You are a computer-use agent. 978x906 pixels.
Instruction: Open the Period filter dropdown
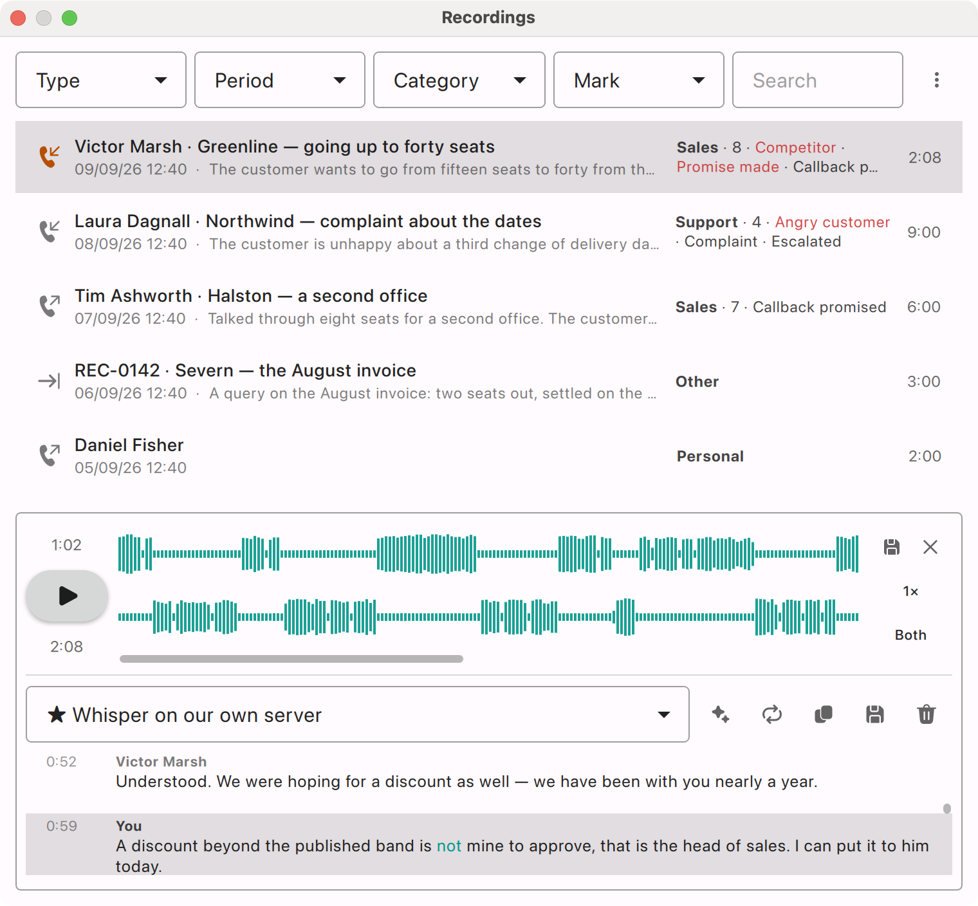280,80
